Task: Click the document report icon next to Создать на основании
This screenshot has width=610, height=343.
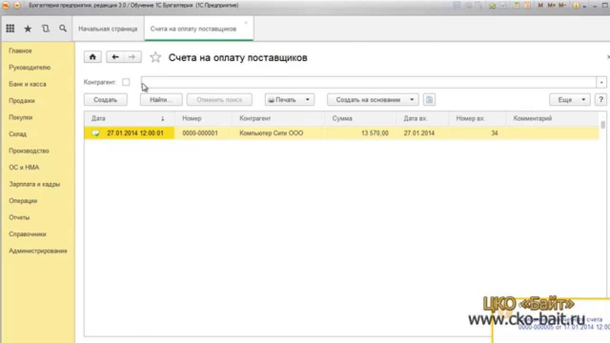Action: 429,100
